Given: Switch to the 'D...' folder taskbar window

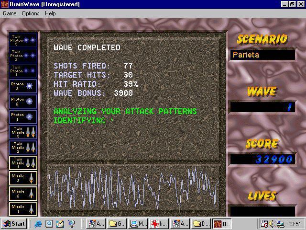Looking at the screenshot, I should click(201, 224).
